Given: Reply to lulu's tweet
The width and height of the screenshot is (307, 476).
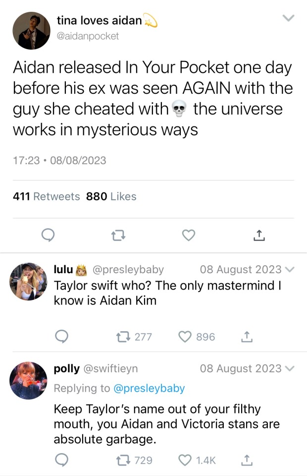Looking at the screenshot, I should point(61,337).
